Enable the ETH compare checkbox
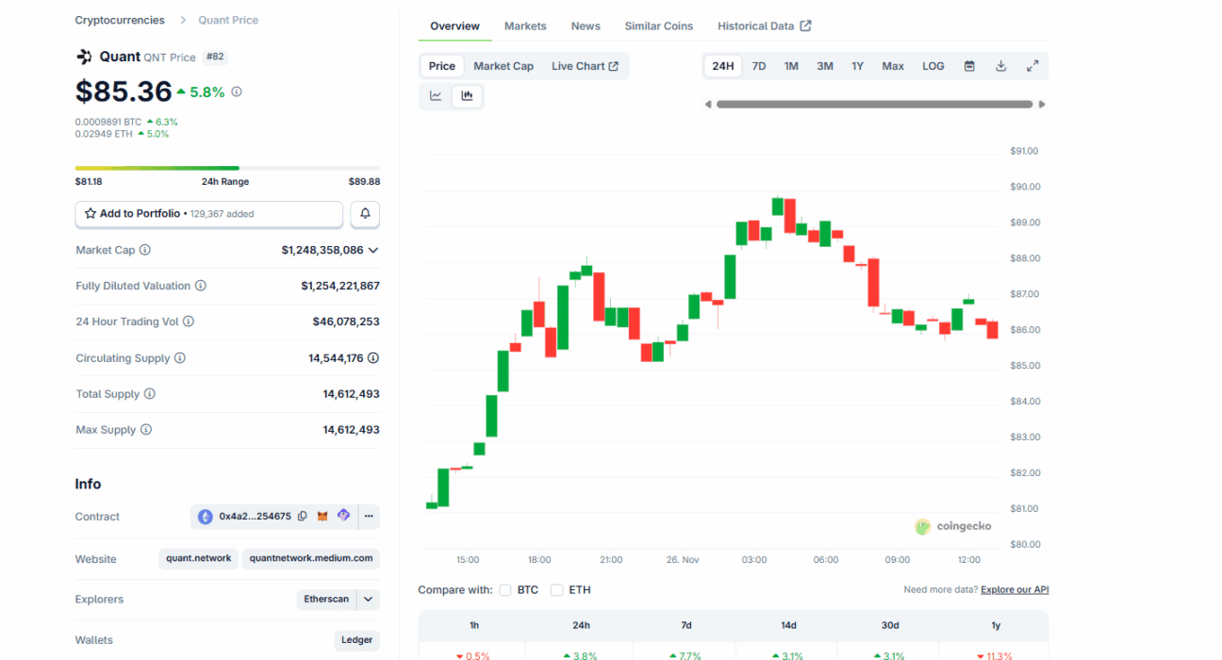Viewport: 1222px width, 660px height. pyautogui.click(x=557, y=590)
